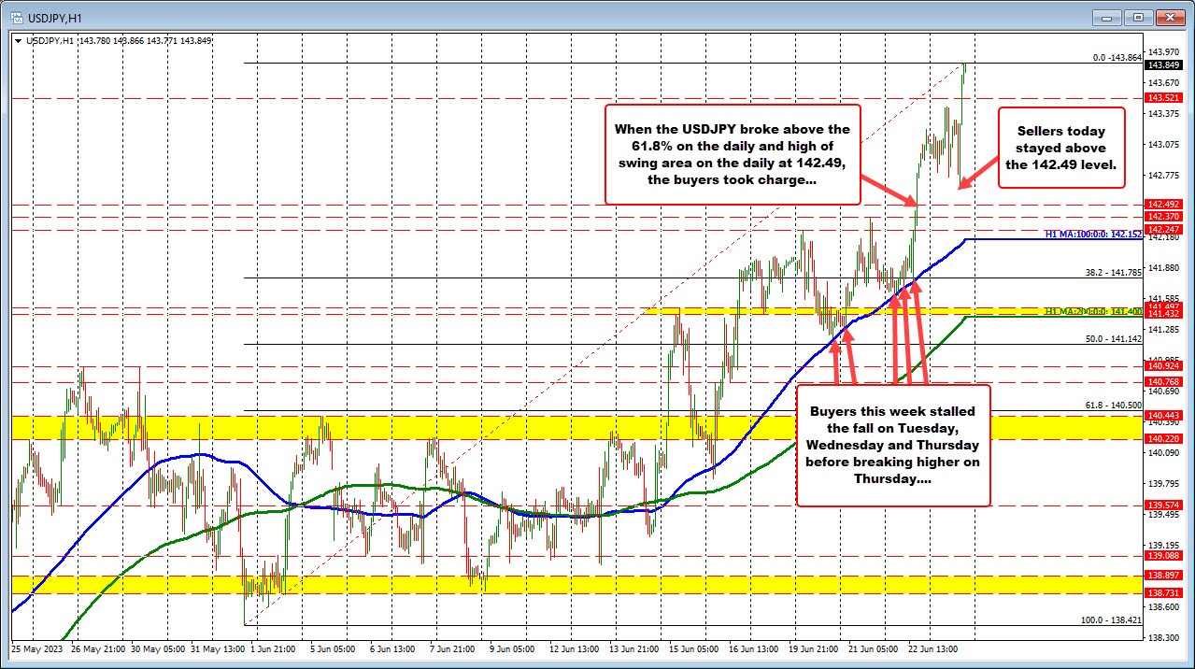Click the 13 Jun 21:00 time axis label
The image size is (1195, 669).
click(634, 648)
